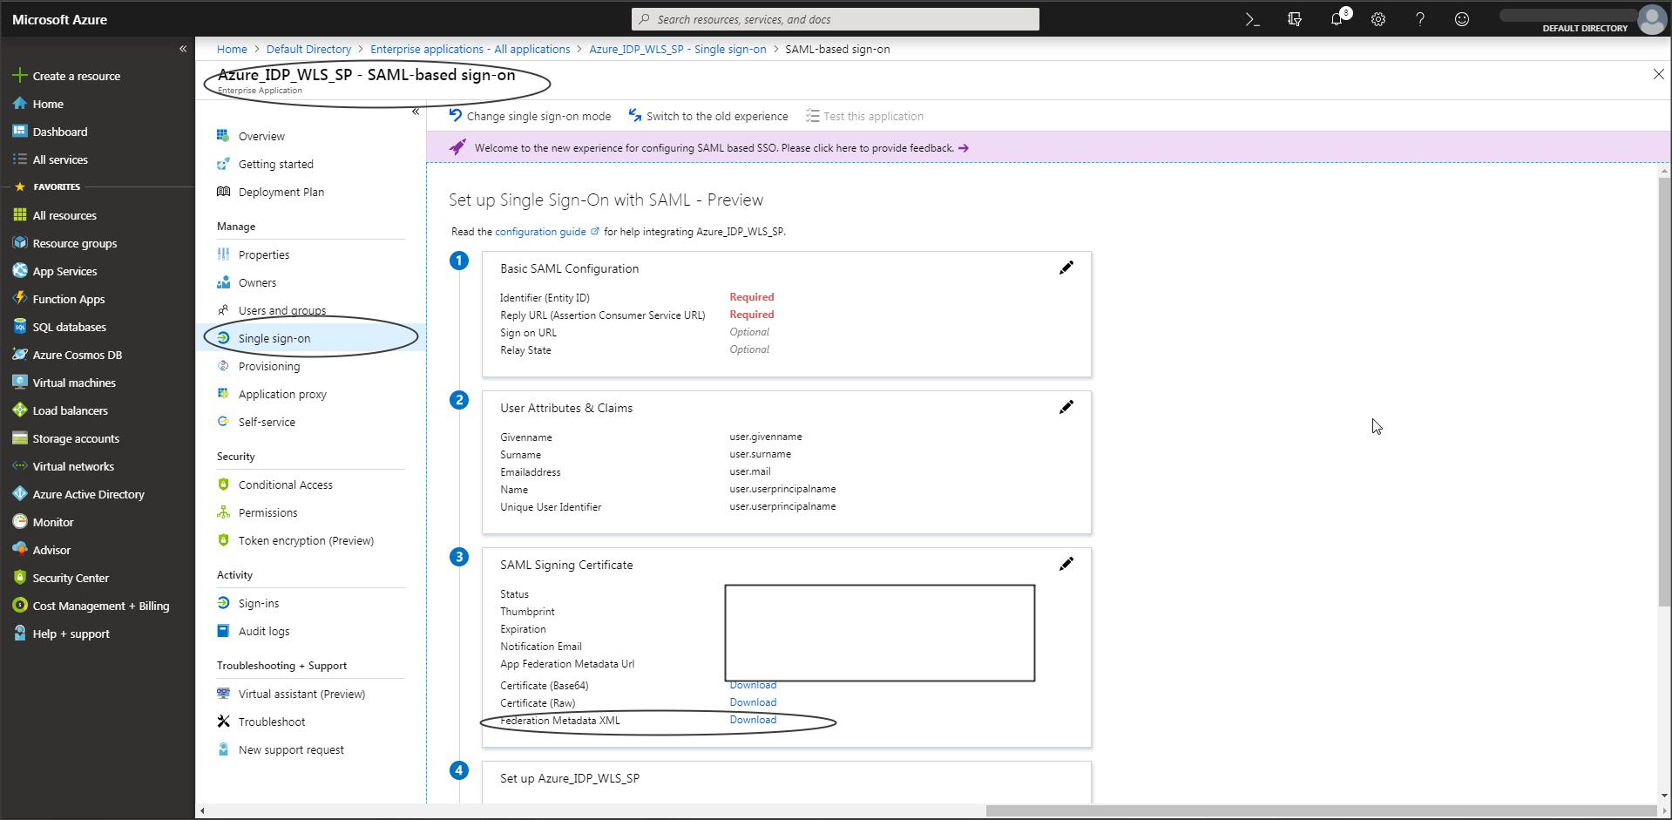Open Resource groups in favorites

tap(75, 243)
